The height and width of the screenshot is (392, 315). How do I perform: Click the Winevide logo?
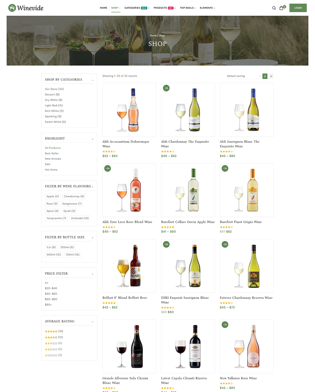point(26,8)
